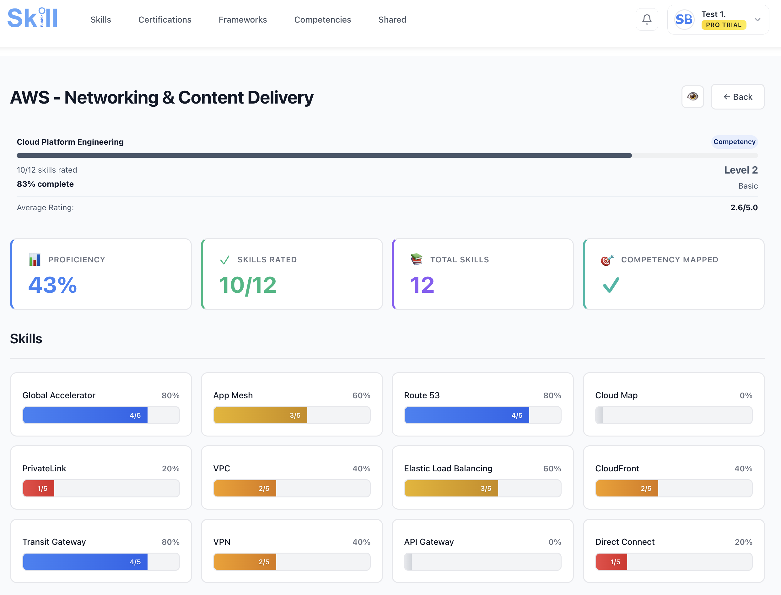Click the Cloud Map empty rating bar

(x=674, y=415)
